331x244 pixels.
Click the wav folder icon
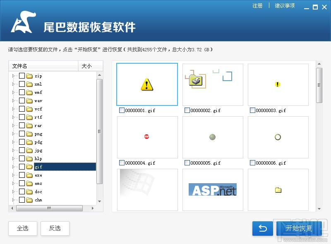click(29, 100)
